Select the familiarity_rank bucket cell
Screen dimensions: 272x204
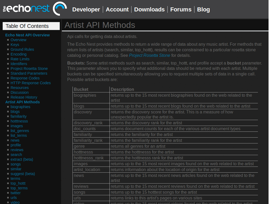tap(91, 140)
